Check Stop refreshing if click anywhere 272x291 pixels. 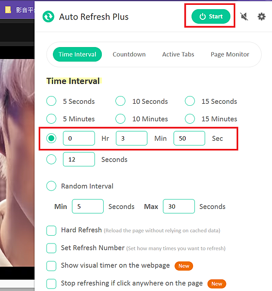[51, 284]
